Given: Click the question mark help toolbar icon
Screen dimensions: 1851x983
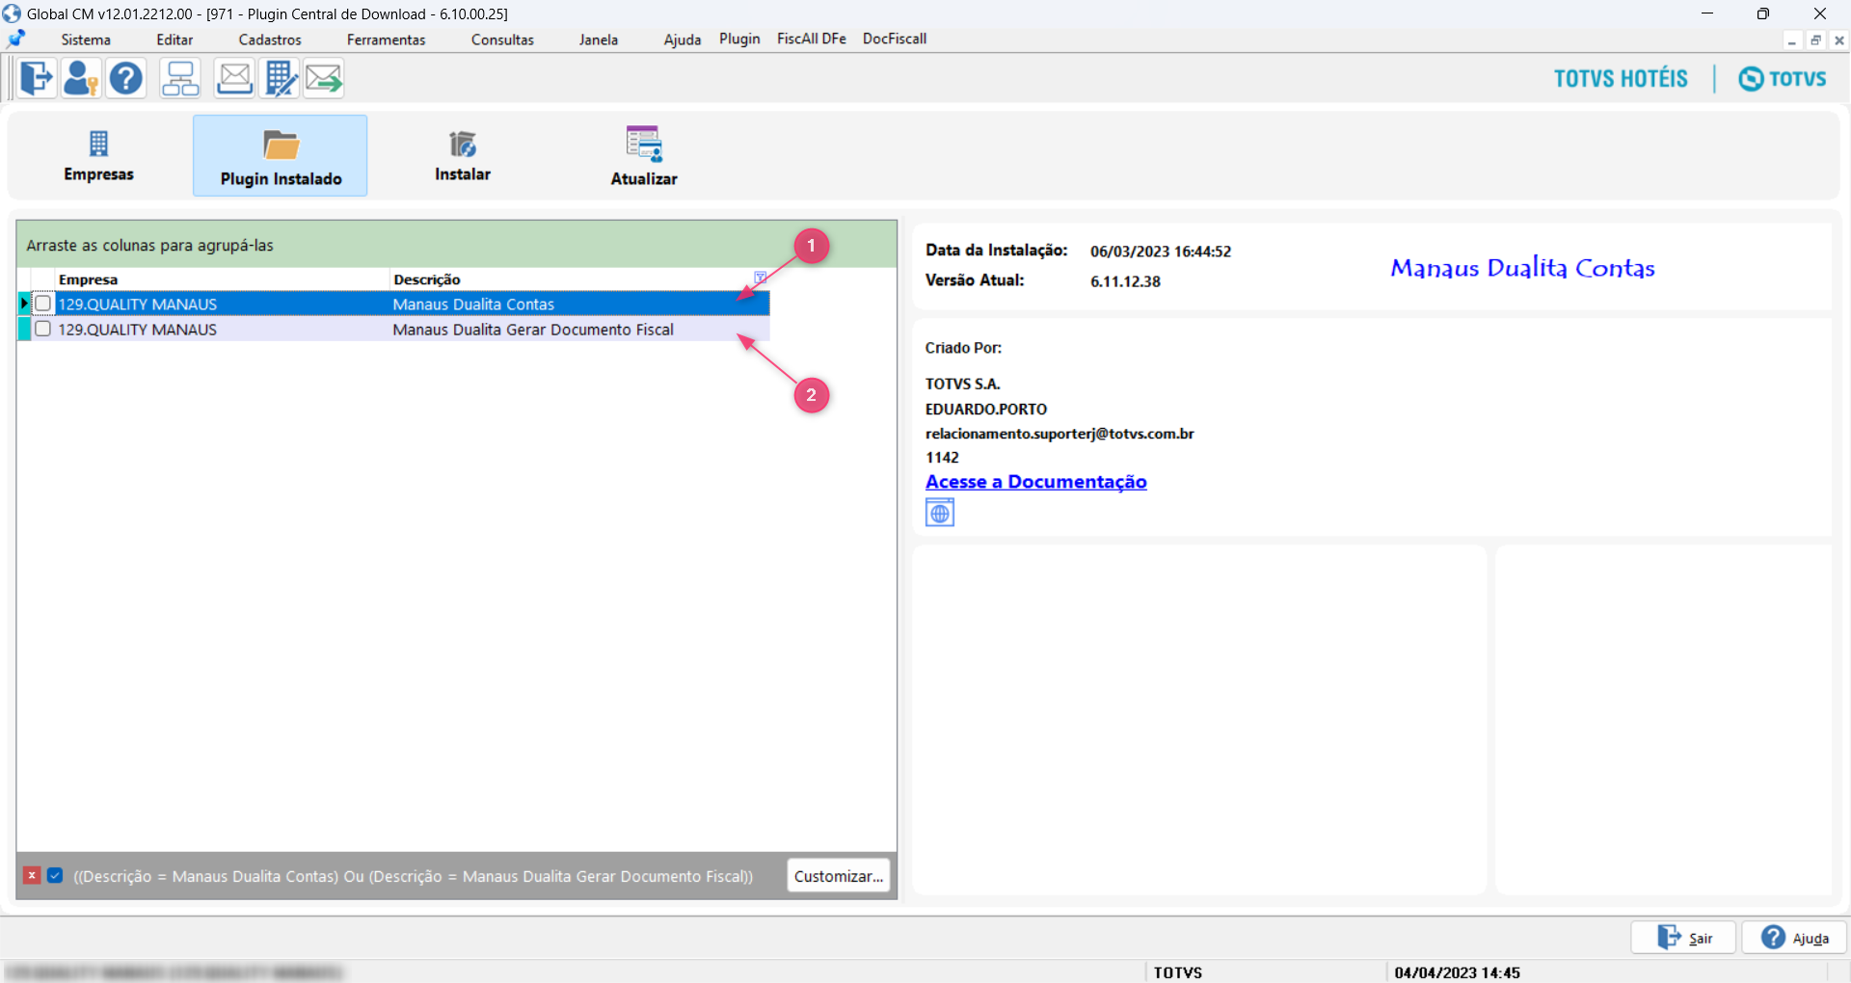Looking at the screenshot, I should 126,78.
